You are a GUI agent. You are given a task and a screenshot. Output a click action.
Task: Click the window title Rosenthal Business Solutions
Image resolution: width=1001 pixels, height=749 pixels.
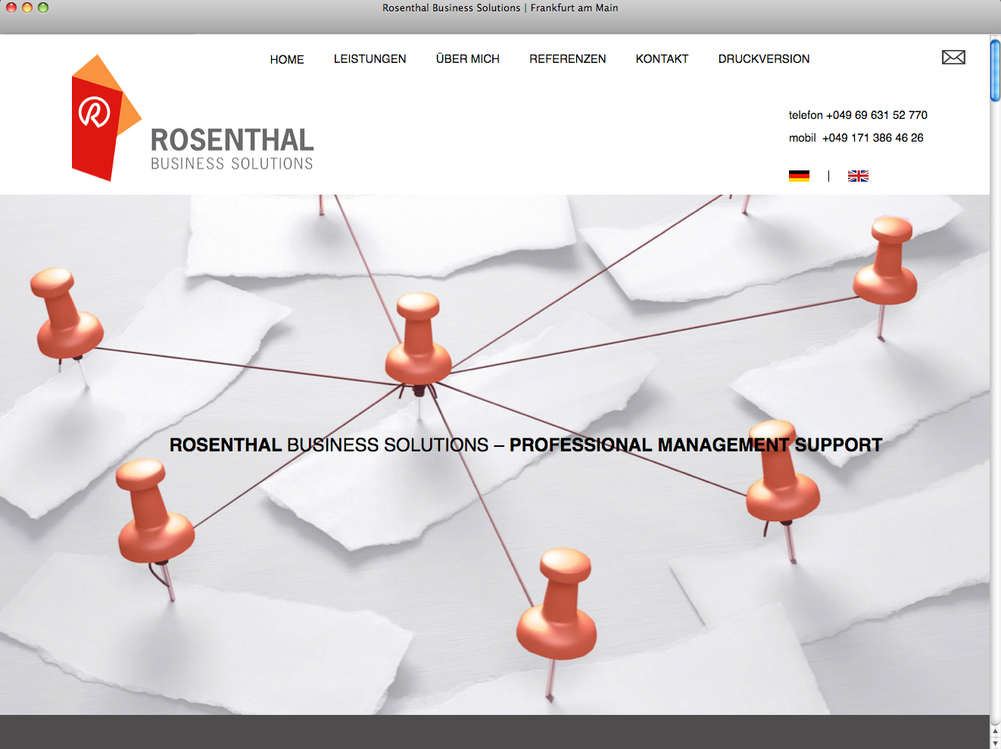coord(500,8)
